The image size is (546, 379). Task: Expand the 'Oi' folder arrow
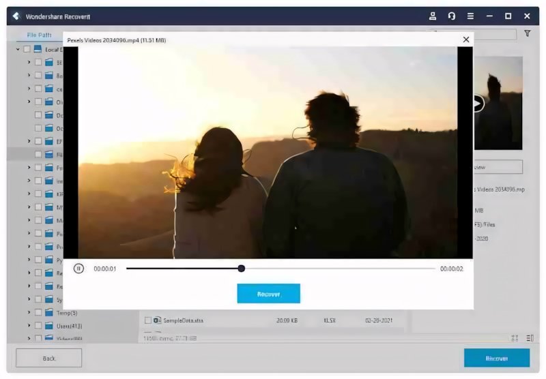[29, 102]
